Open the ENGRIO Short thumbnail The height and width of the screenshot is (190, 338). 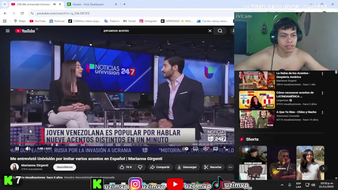(x=282, y=163)
